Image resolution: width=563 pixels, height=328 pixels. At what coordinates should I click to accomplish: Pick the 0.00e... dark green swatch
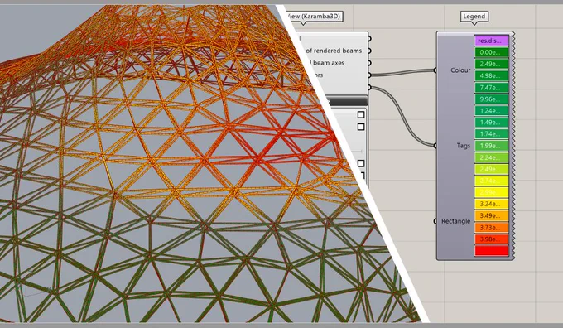[492, 52]
